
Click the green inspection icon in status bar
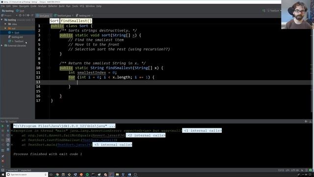click(x=311, y=170)
